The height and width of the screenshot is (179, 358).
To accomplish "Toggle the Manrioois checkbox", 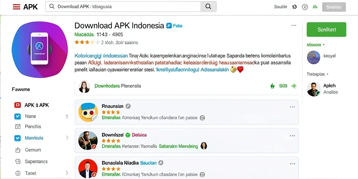I will (17, 138).
